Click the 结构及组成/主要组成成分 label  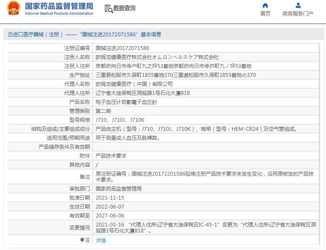tap(60, 129)
